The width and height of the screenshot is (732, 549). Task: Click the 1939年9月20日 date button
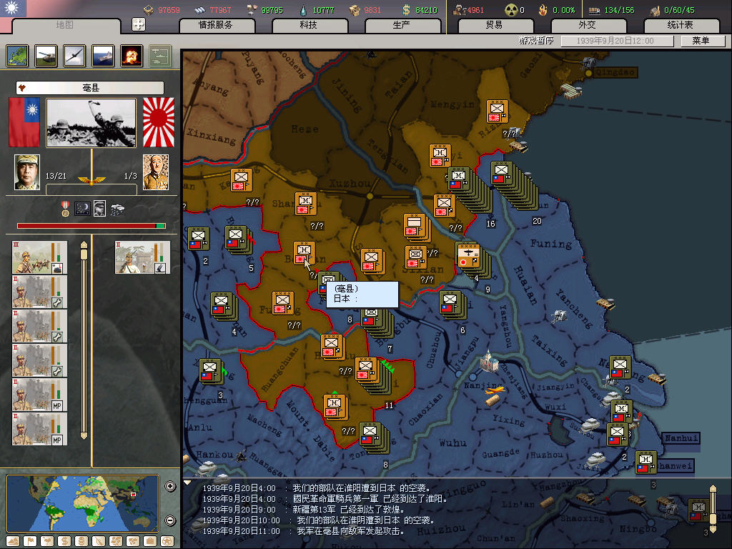(x=618, y=41)
